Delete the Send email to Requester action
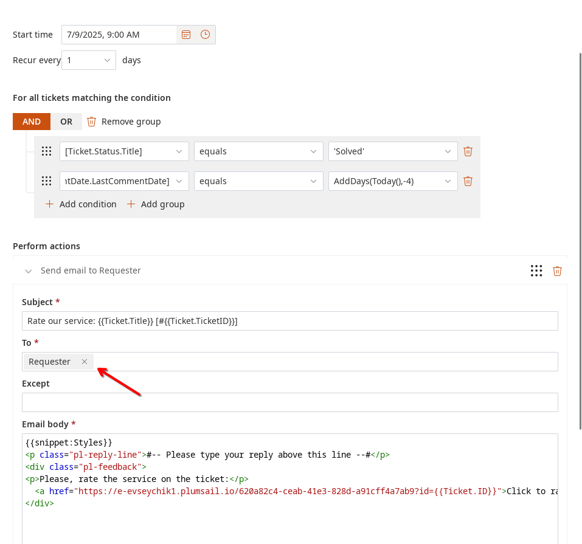 point(557,271)
